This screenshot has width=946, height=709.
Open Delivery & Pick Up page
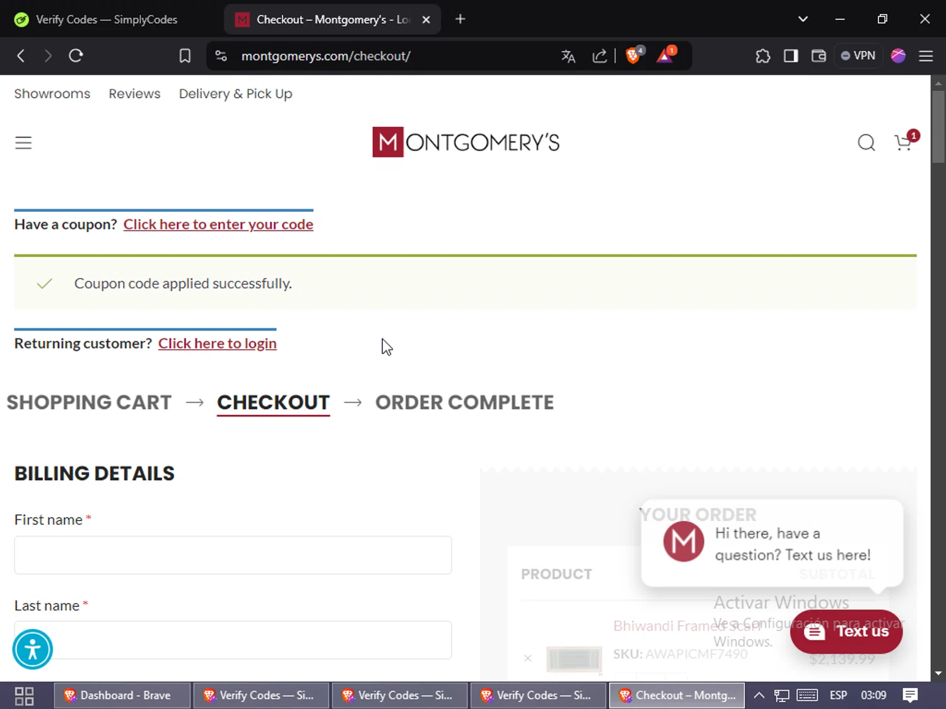point(235,93)
